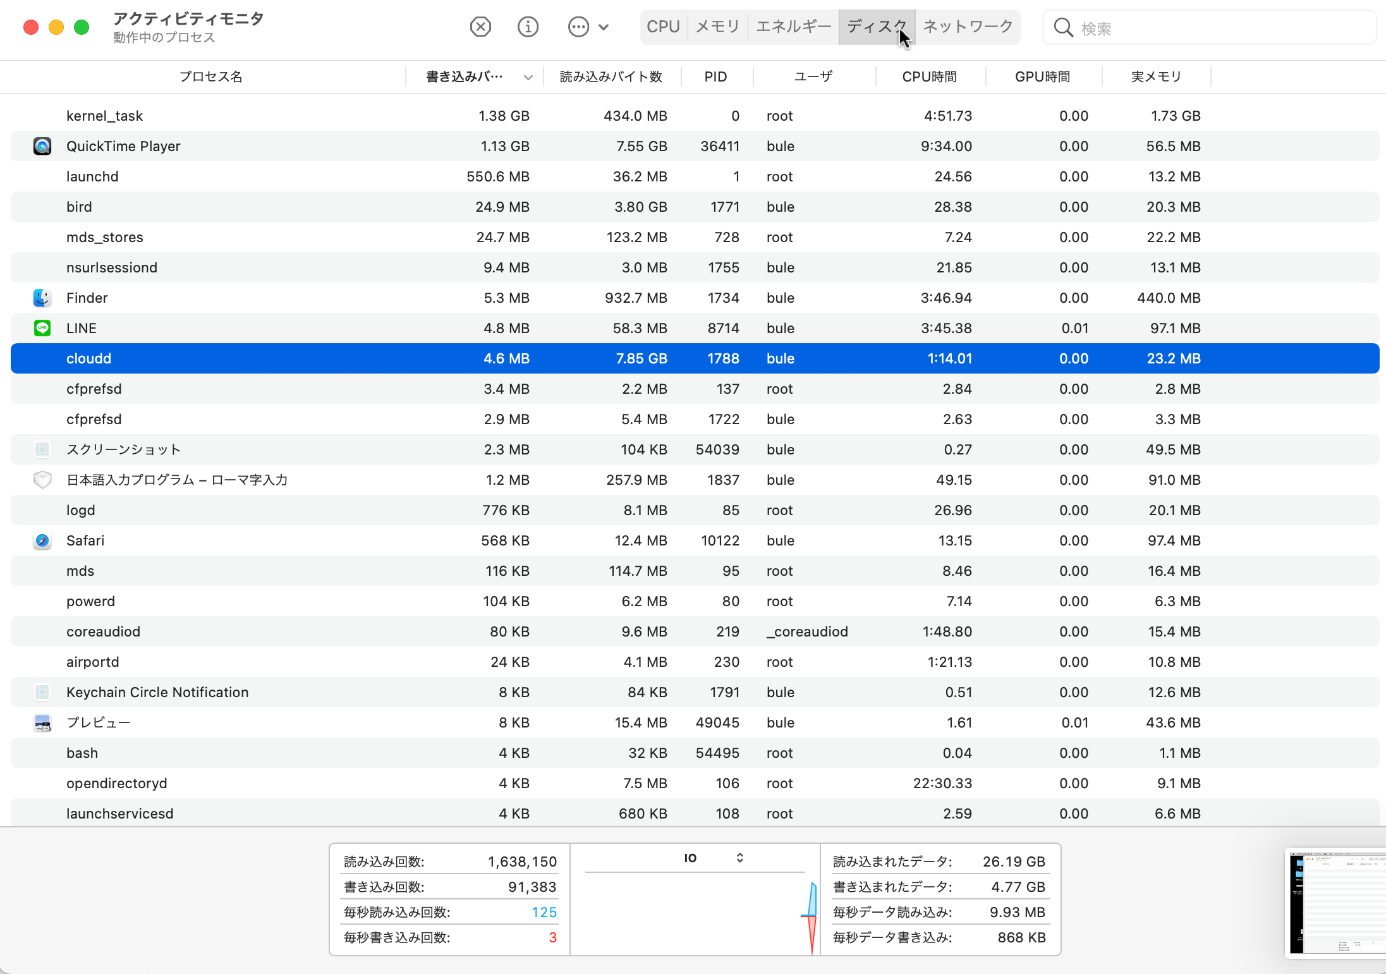Click the process info (i) icon

528,27
